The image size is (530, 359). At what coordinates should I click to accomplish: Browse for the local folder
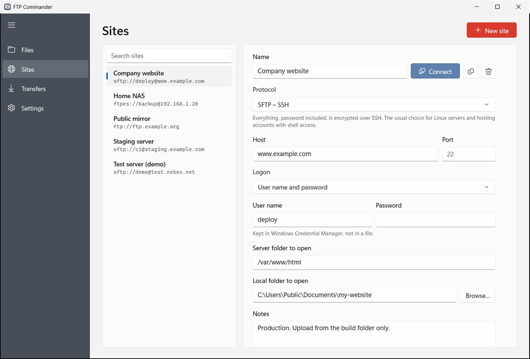pyautogui.click(x=477, y=296)
